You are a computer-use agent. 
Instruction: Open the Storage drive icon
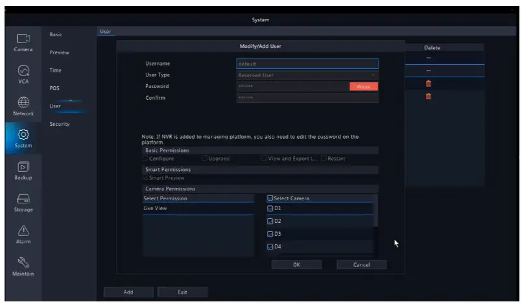click(x=23, y=198)
